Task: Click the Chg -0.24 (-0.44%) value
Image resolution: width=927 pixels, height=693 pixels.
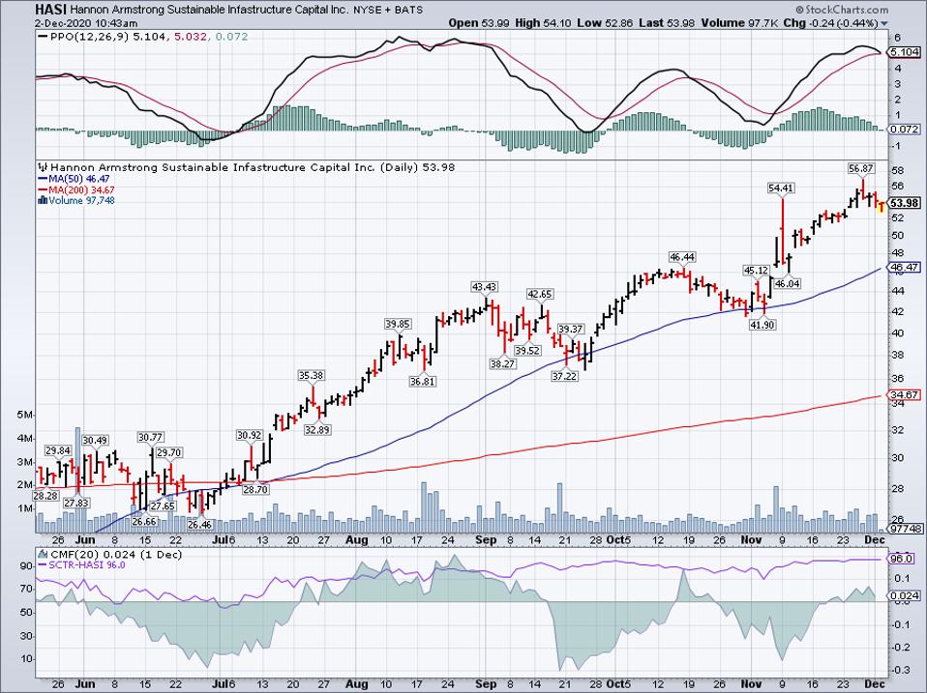Action: [831, 23]
